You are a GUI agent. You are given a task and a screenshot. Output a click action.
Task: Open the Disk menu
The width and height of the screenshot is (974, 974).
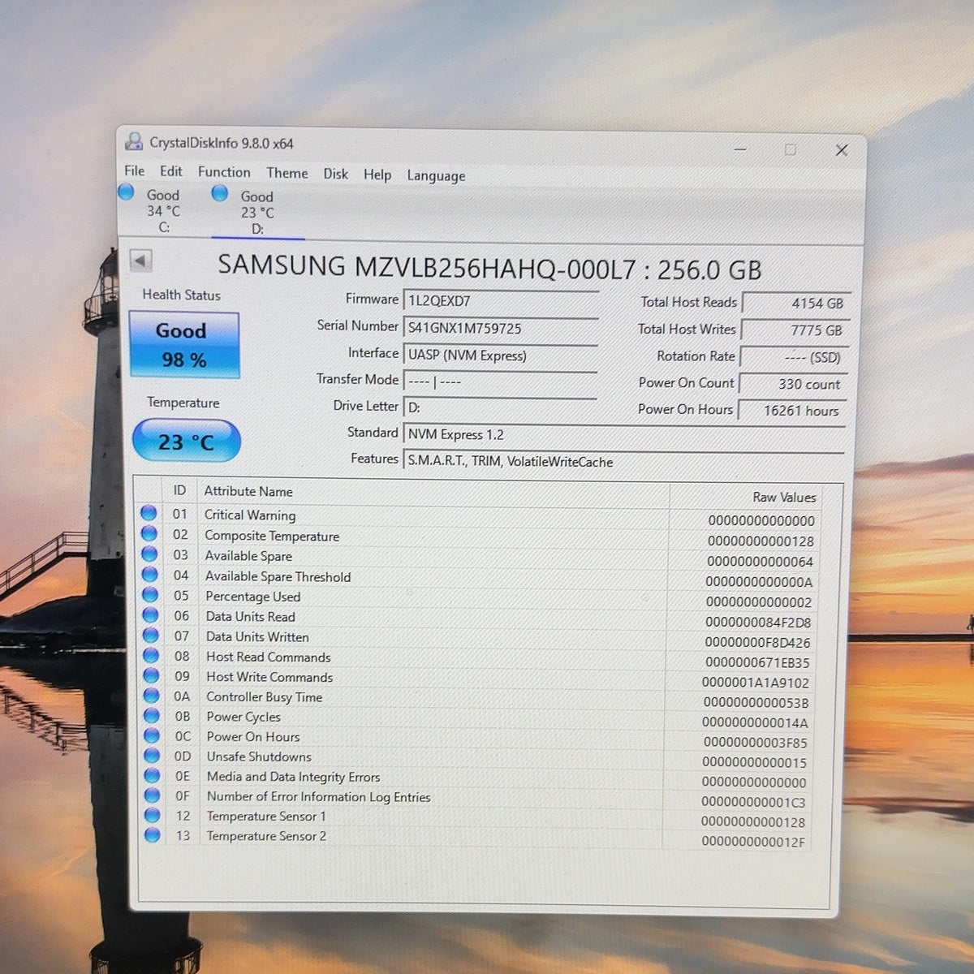[x=335, y=174]
